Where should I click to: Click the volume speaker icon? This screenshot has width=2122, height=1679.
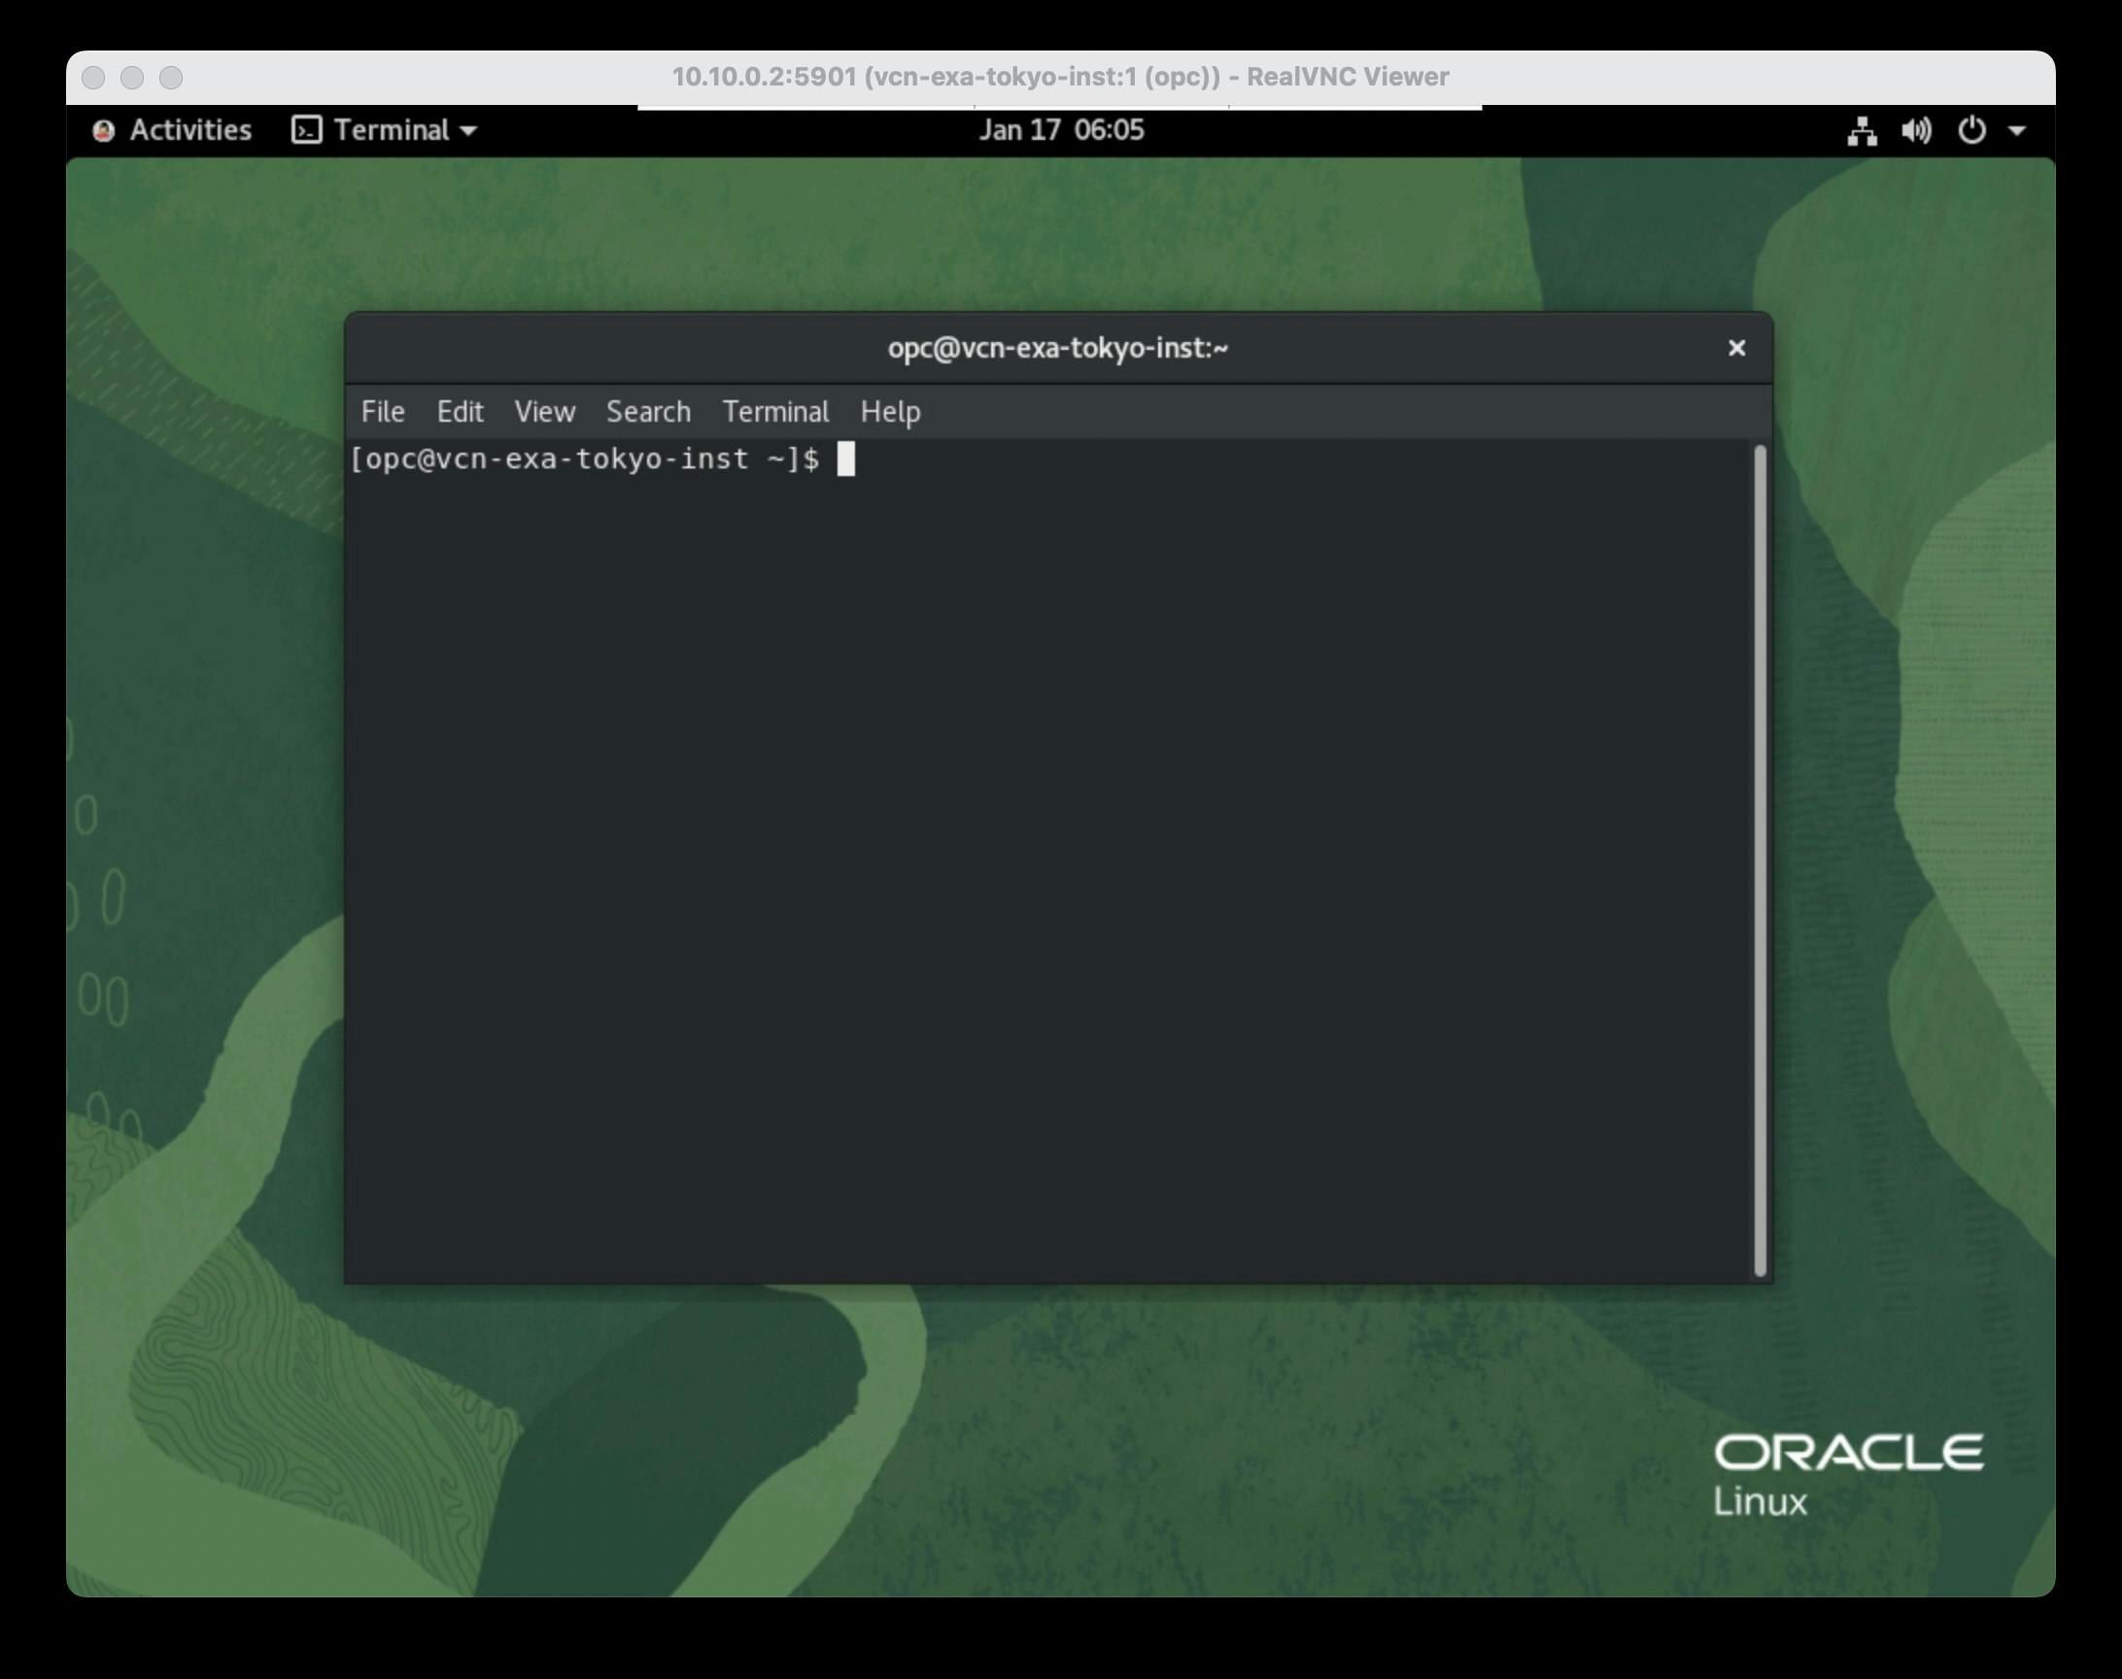(1916, 131)
